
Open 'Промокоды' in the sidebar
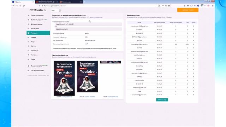pyautogui.click(x=35, y=50)
